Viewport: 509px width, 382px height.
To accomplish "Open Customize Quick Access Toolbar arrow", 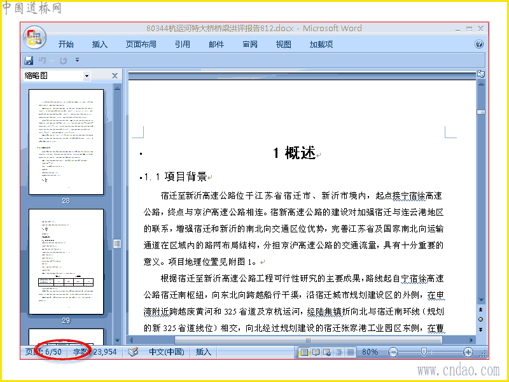I will pyautogui.click(x=77, y=60).
